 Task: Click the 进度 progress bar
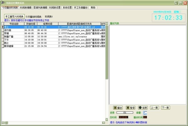click(x=124, y=113)
